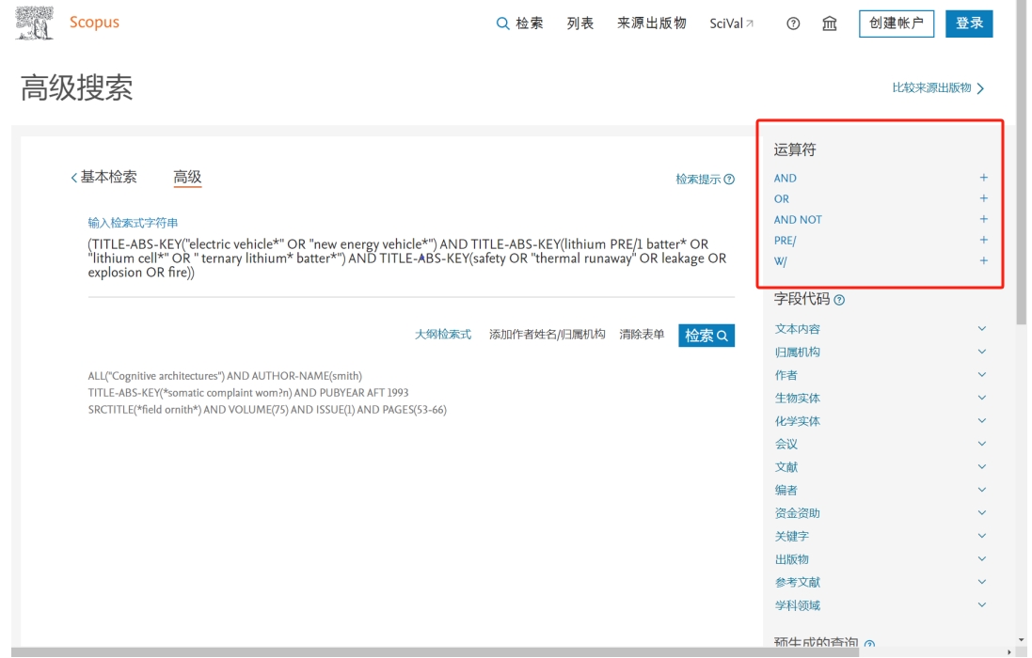The width and height of the screenshot is (1032, 658).
Task: Open the help question mark icon in header
Action: (x=793, y=23)
